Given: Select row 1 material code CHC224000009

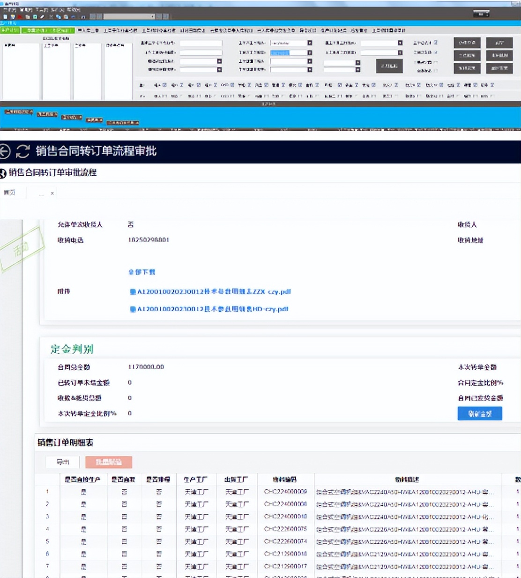Looking at the screenshot, I should click(285, 492).
